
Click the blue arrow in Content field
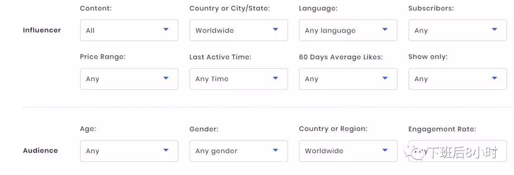166,29
